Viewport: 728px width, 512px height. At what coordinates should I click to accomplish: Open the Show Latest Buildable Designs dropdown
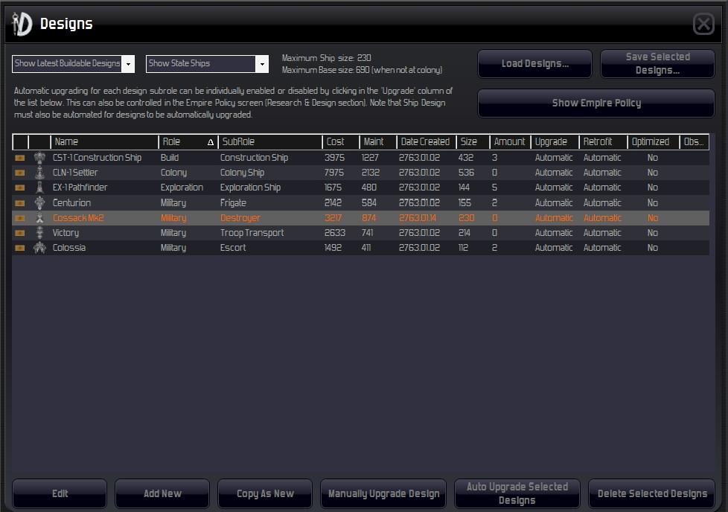pyautogui.click(x=128, y=64)
